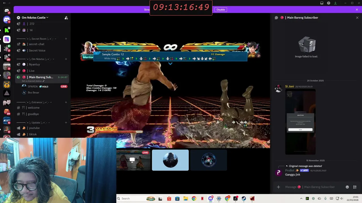
Task: Open Steam from the taskbar
Action: point(244,198)
